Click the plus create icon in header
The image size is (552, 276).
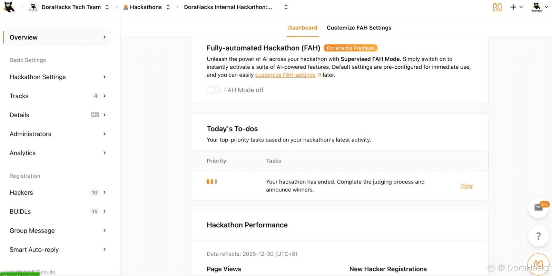click(x=513, y=7)
